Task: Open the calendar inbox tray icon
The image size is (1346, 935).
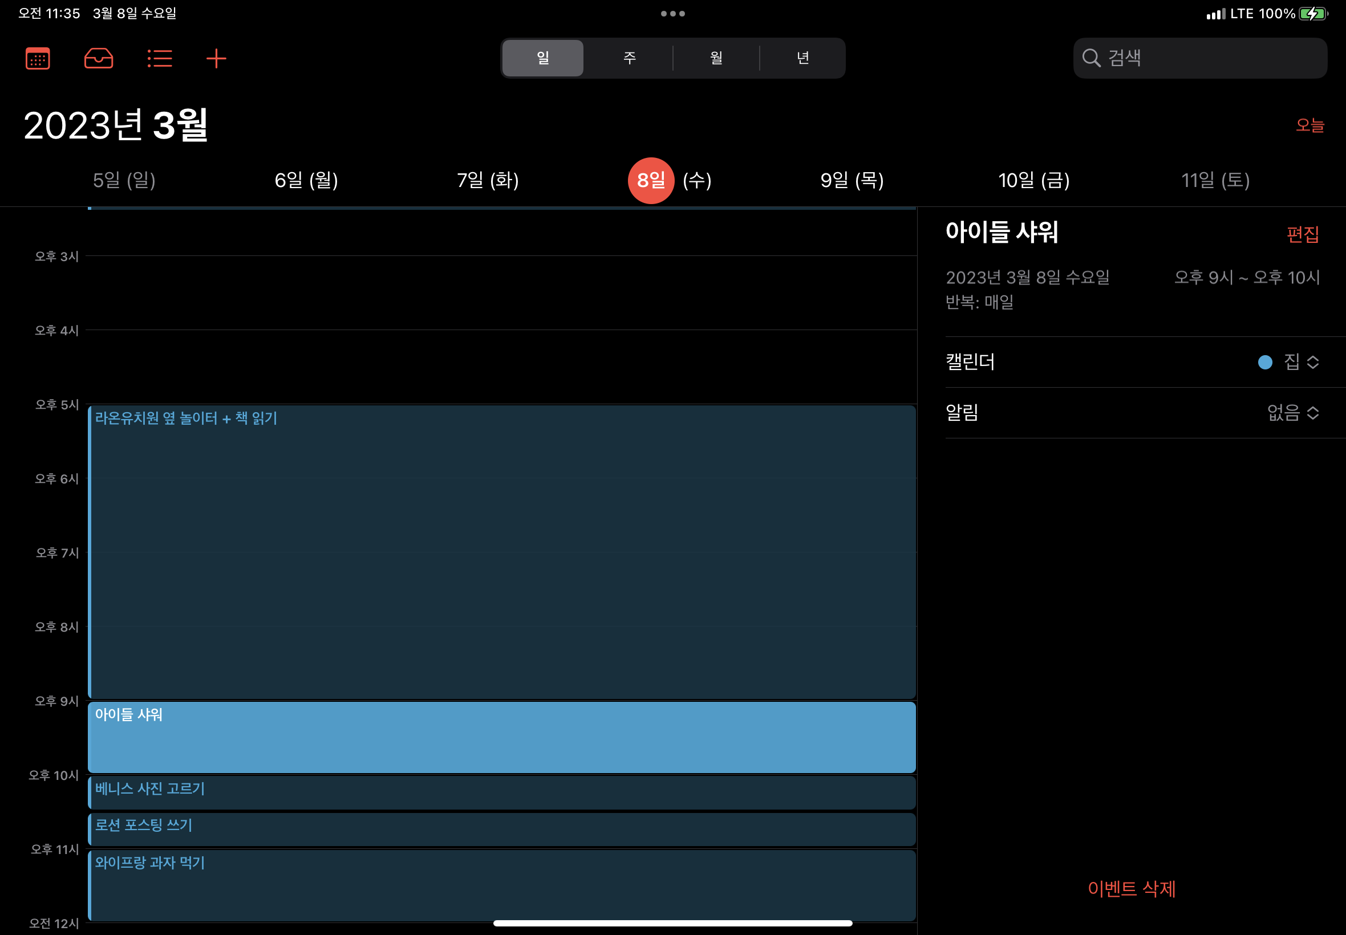Action: pos(99,58)
